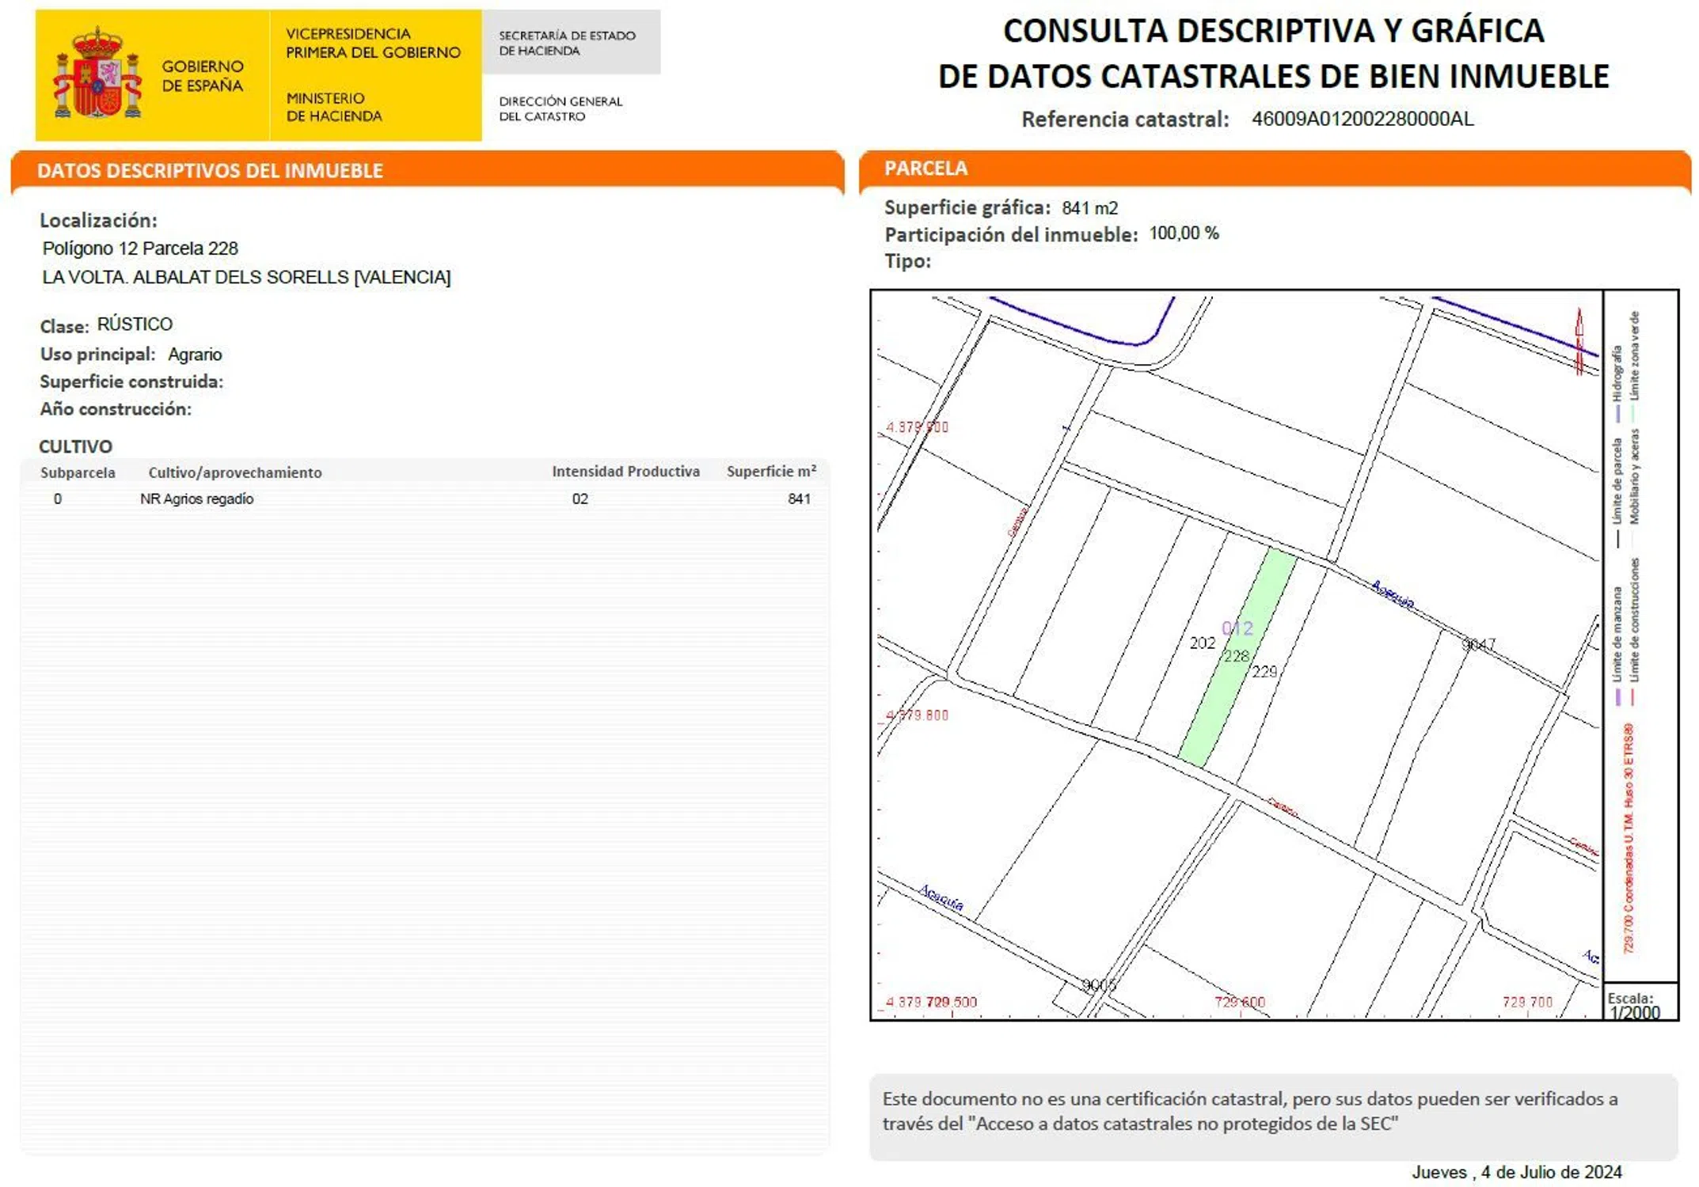1699x1187 pixels.
Task: Click the neighboring parcel 202 label
Action: (1202, 643)
